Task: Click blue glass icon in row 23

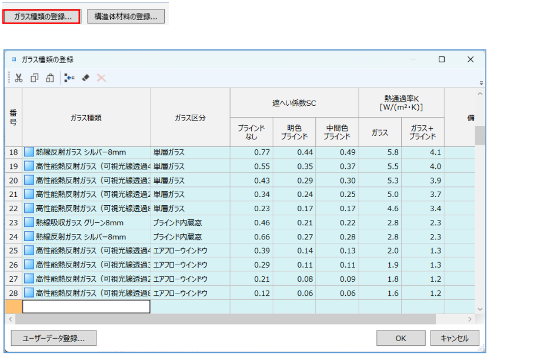Action: pos(29,223)
